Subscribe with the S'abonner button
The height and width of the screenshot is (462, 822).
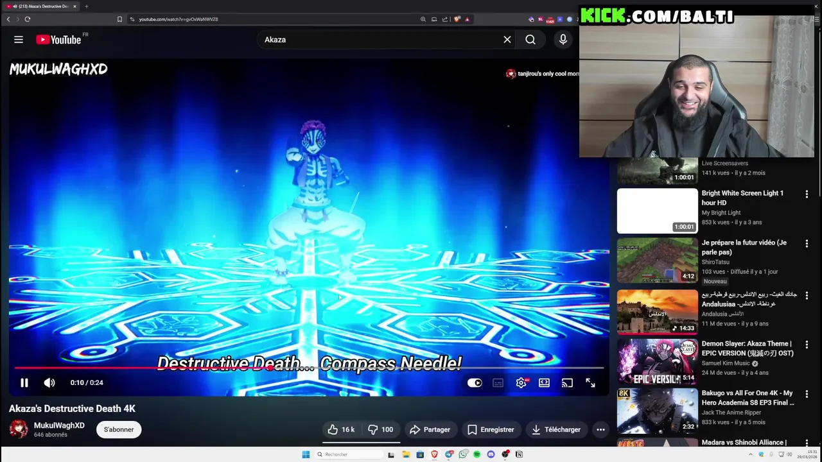[x=119, y=429]
